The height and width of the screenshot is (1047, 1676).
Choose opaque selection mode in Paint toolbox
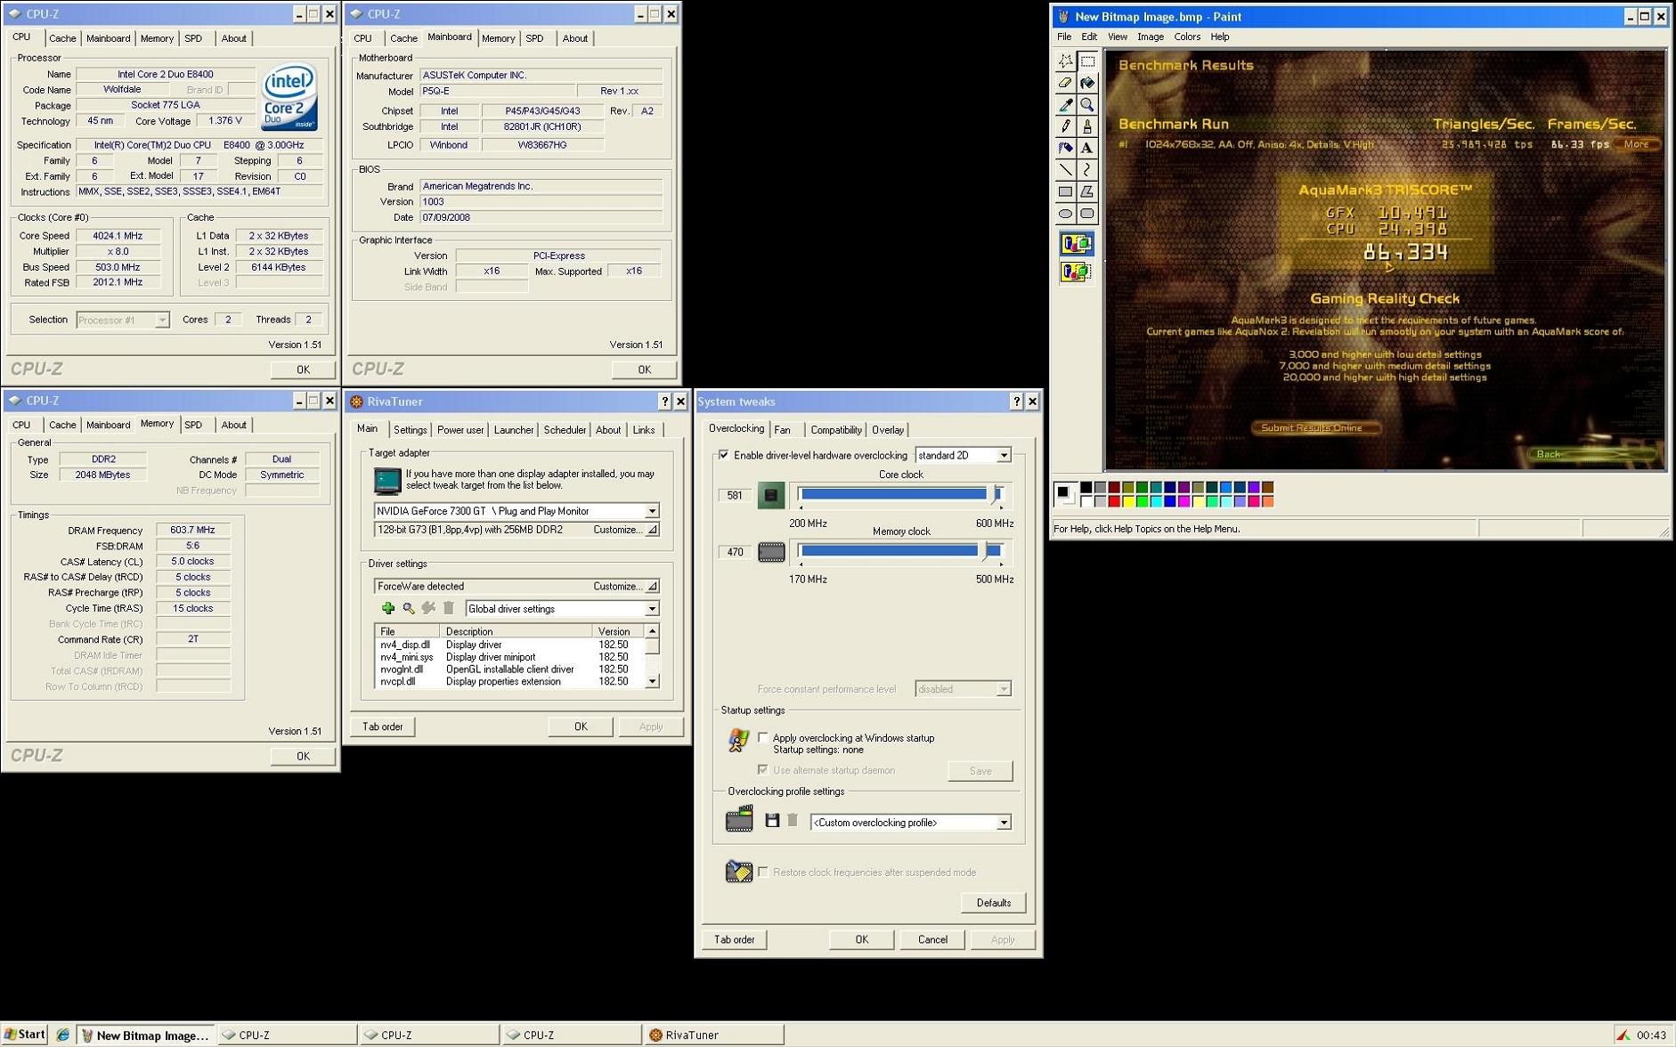pyautogui.click(x=1077, y=243)
